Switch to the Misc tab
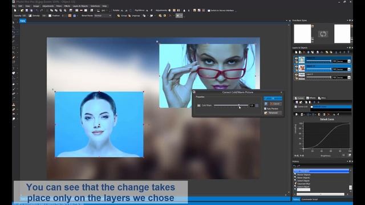 (322, 98)
